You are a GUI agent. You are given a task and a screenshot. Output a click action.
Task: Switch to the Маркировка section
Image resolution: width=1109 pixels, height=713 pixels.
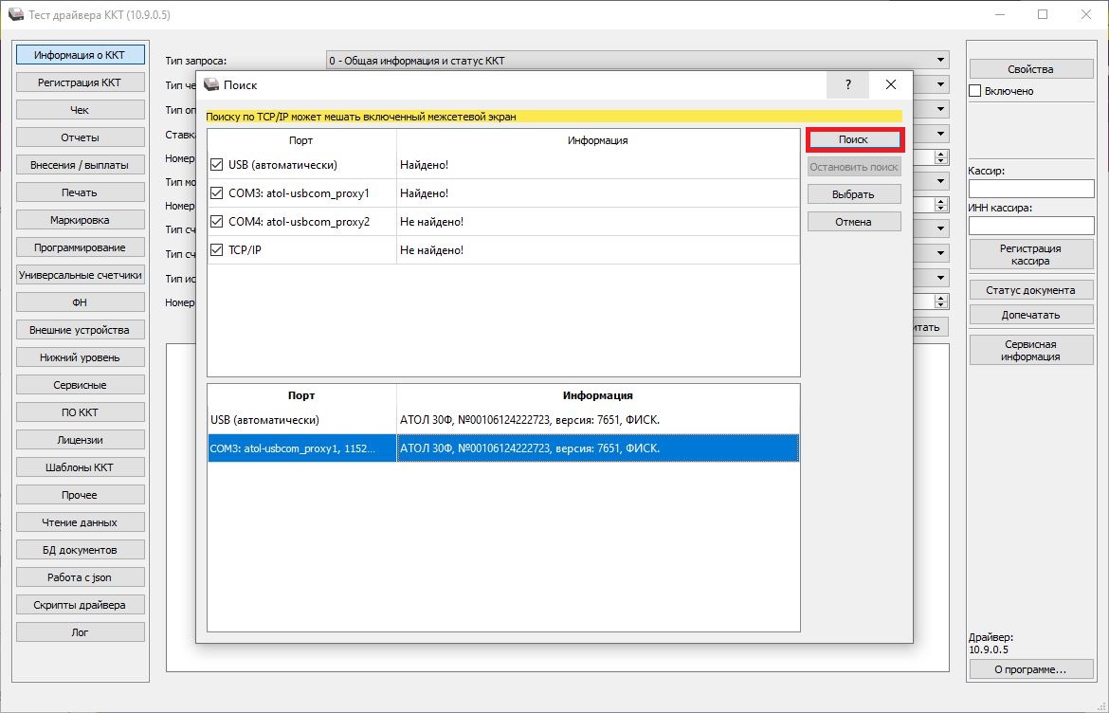pos(80,220)
